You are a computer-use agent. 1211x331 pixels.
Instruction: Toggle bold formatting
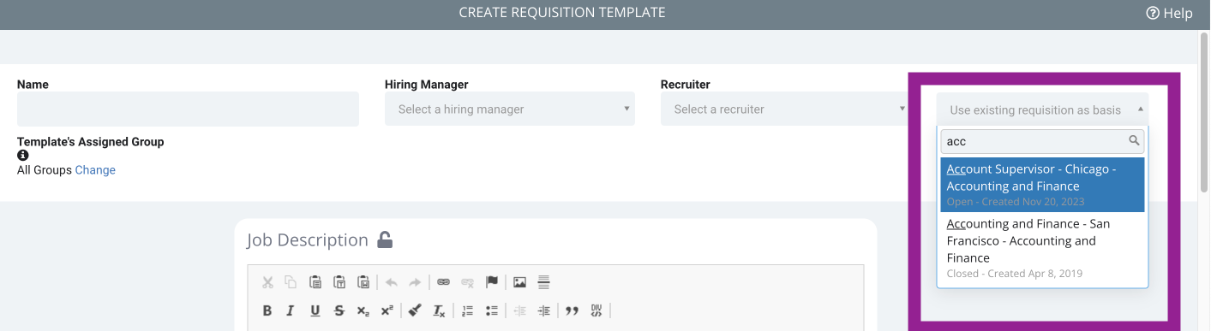[x=267, y=310]
